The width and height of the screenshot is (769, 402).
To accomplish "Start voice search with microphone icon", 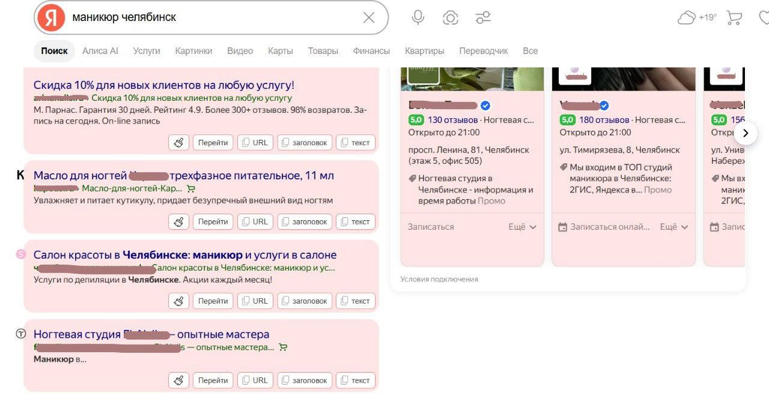I will pyautogui.click(x=418, y=17).
